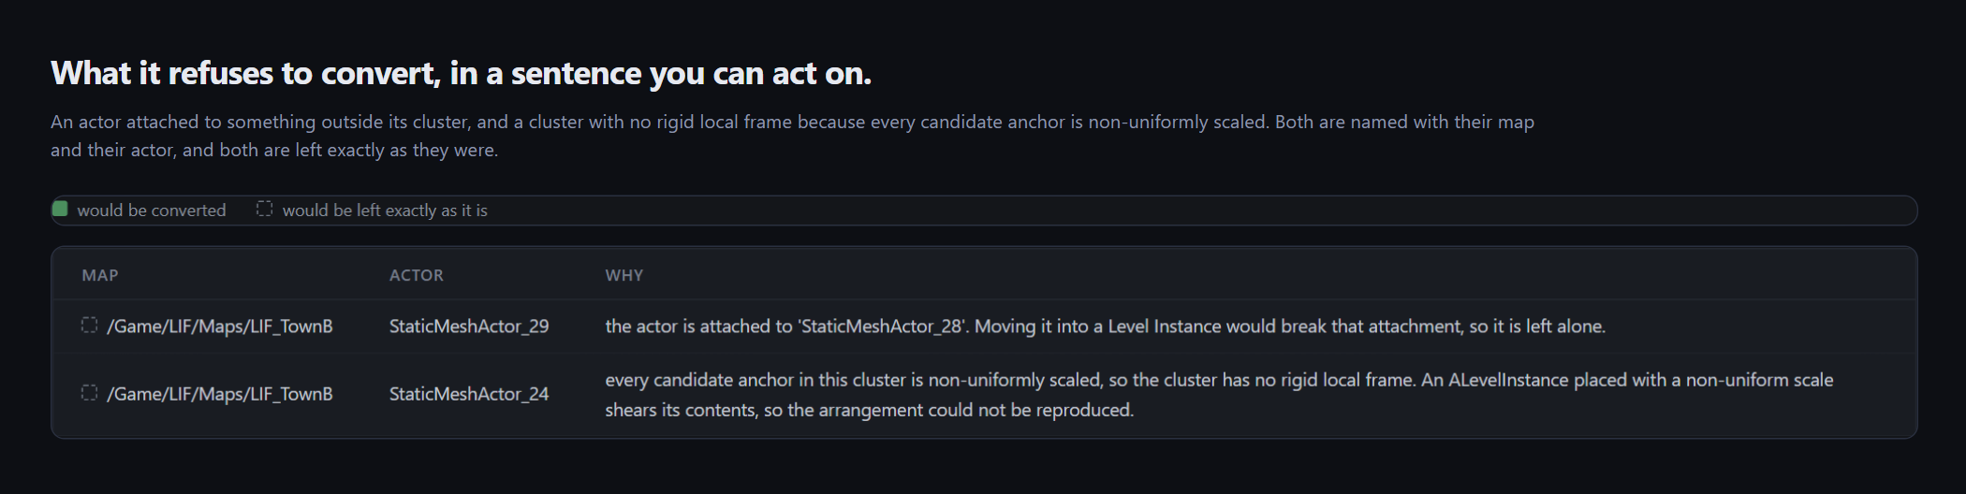Click the 'would be converted' legend label

(x=152, y=211)
